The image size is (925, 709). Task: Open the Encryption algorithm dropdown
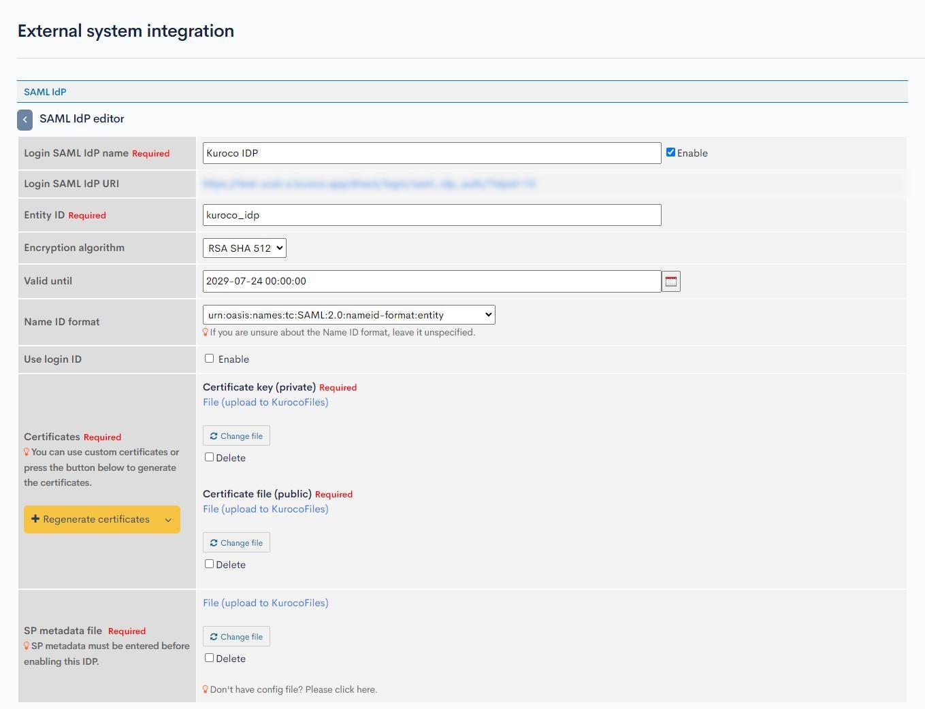click(244, 248)
